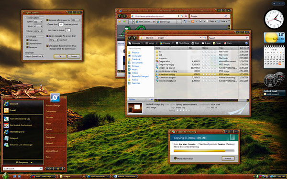Viewport: 287px width, 179px height.
Task: Click E-mail in the explorer toolbar
Action: pyautogui.click(x=206, y=43)
